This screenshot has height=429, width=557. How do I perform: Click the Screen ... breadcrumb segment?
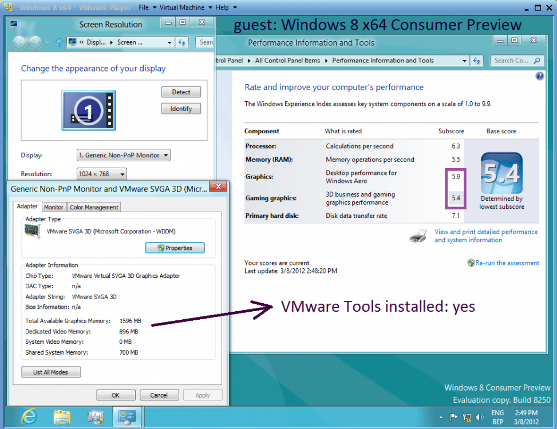pyautogui.click(x=129, y=42)
